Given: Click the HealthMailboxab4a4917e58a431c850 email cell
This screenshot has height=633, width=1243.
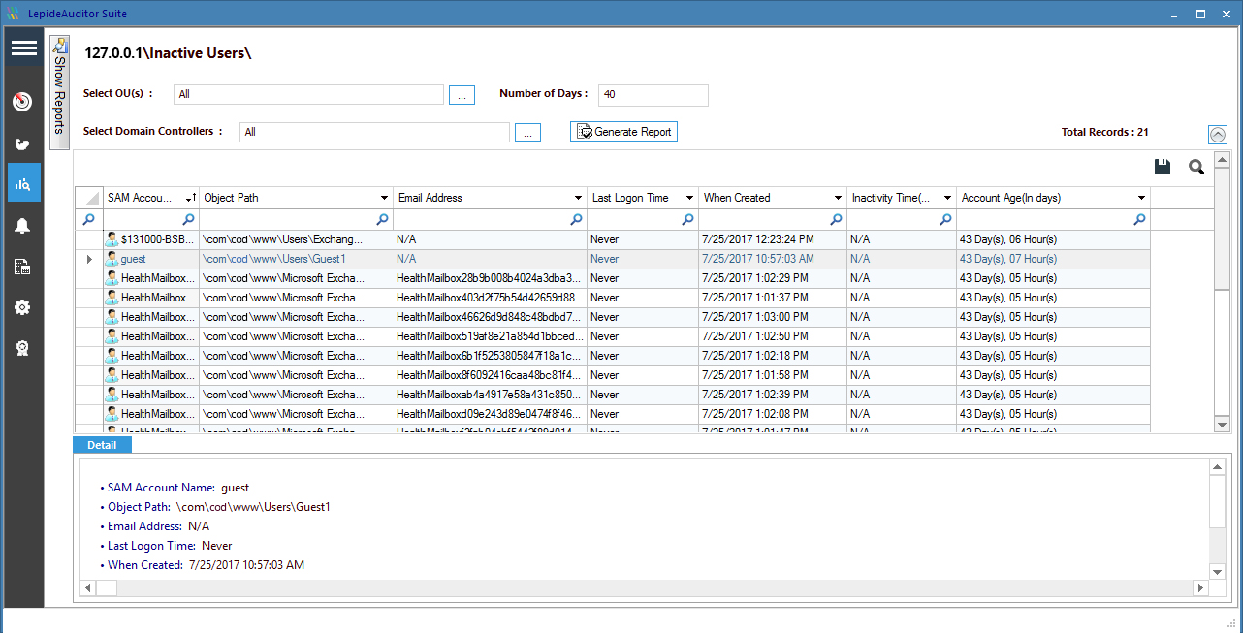Looking at the screenshot, I should 491,395.
